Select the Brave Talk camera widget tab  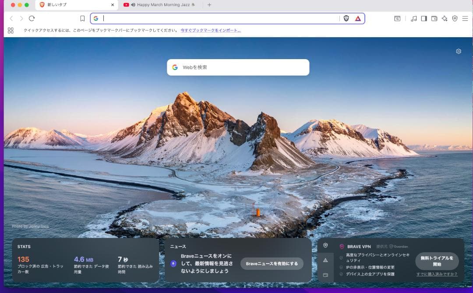point(325,275)
